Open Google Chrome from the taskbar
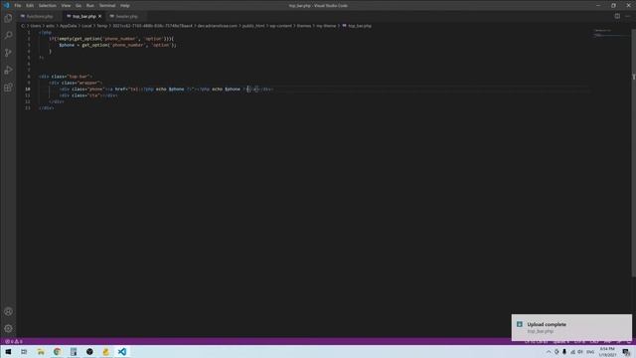This screenshot has width=636, height=358. (x=57, y=351)
